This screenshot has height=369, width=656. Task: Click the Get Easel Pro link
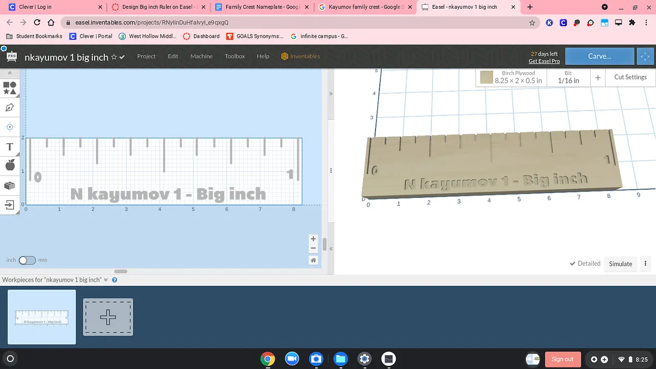(x=544, y=61)
